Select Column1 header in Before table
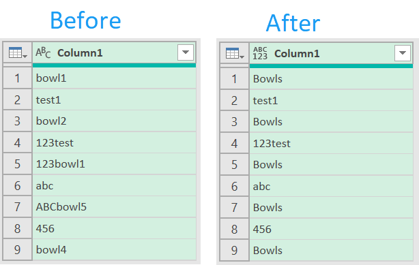The width and height of the screenshot is (419, 265). point(114,52)
